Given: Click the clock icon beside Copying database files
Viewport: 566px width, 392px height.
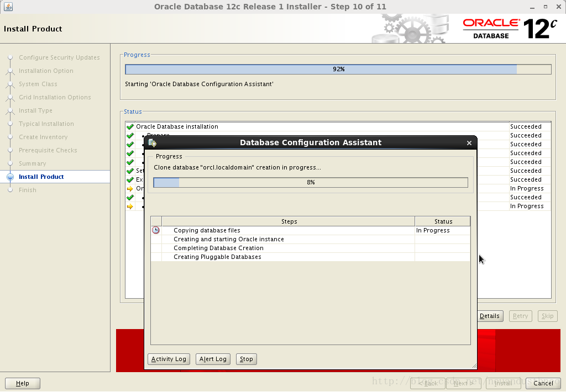Looking at the screenshot, I should 155,230.
